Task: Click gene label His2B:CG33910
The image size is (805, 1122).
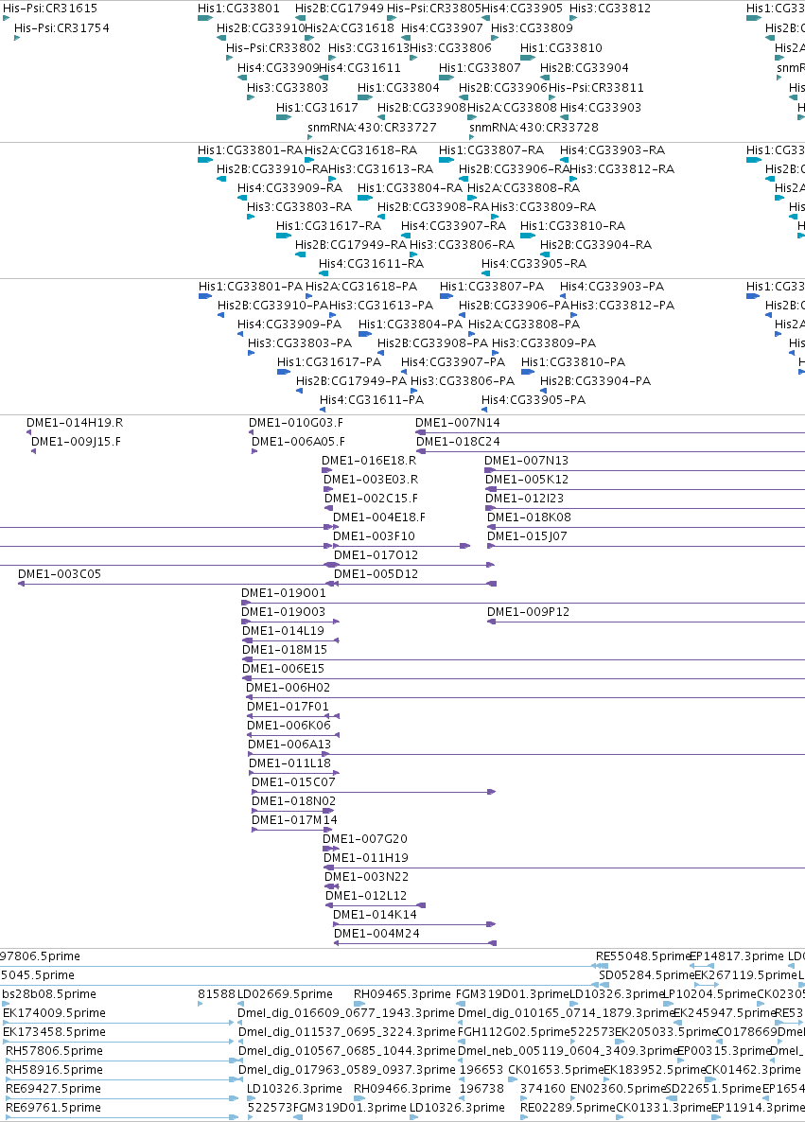Action: click(x=260, y=27)
